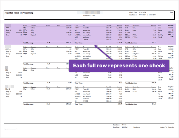The height and width of the screenshot is (138, 179).
Task: Click the Check Date value 10/18/2024
Action: [142, 12]
